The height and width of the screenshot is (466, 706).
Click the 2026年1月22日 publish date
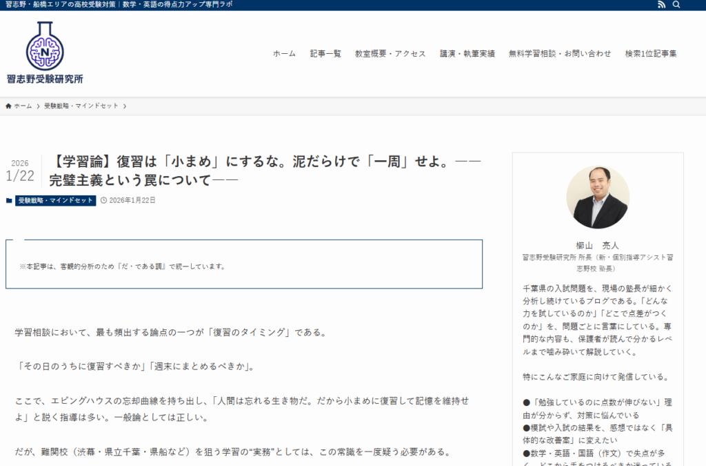coord(132,201)
